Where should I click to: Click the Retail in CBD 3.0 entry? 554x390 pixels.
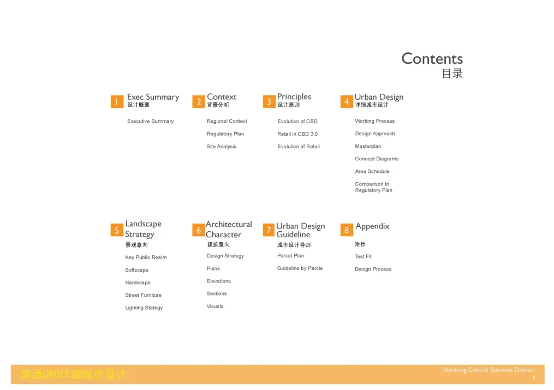[297, 134]
